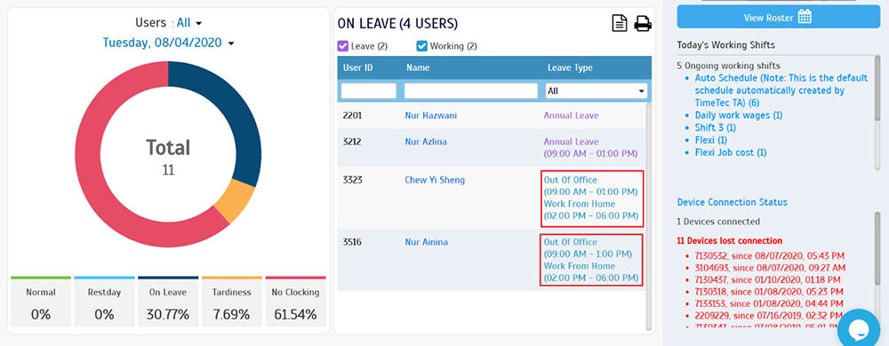Select the No Clocking 61.54% stat card
Image resolution: width=889 pixels, height=346 pixels.
(x=295, y=302)
